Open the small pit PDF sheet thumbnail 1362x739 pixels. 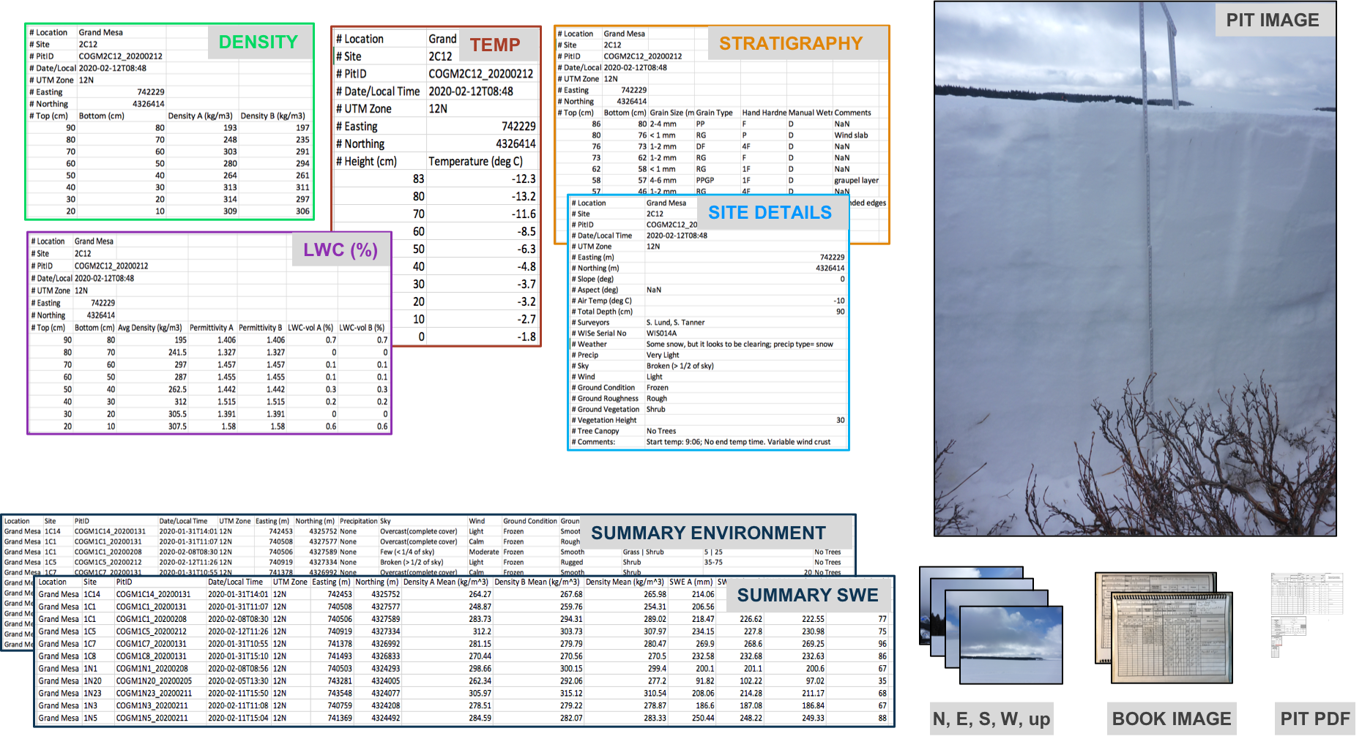[1307, 615]
